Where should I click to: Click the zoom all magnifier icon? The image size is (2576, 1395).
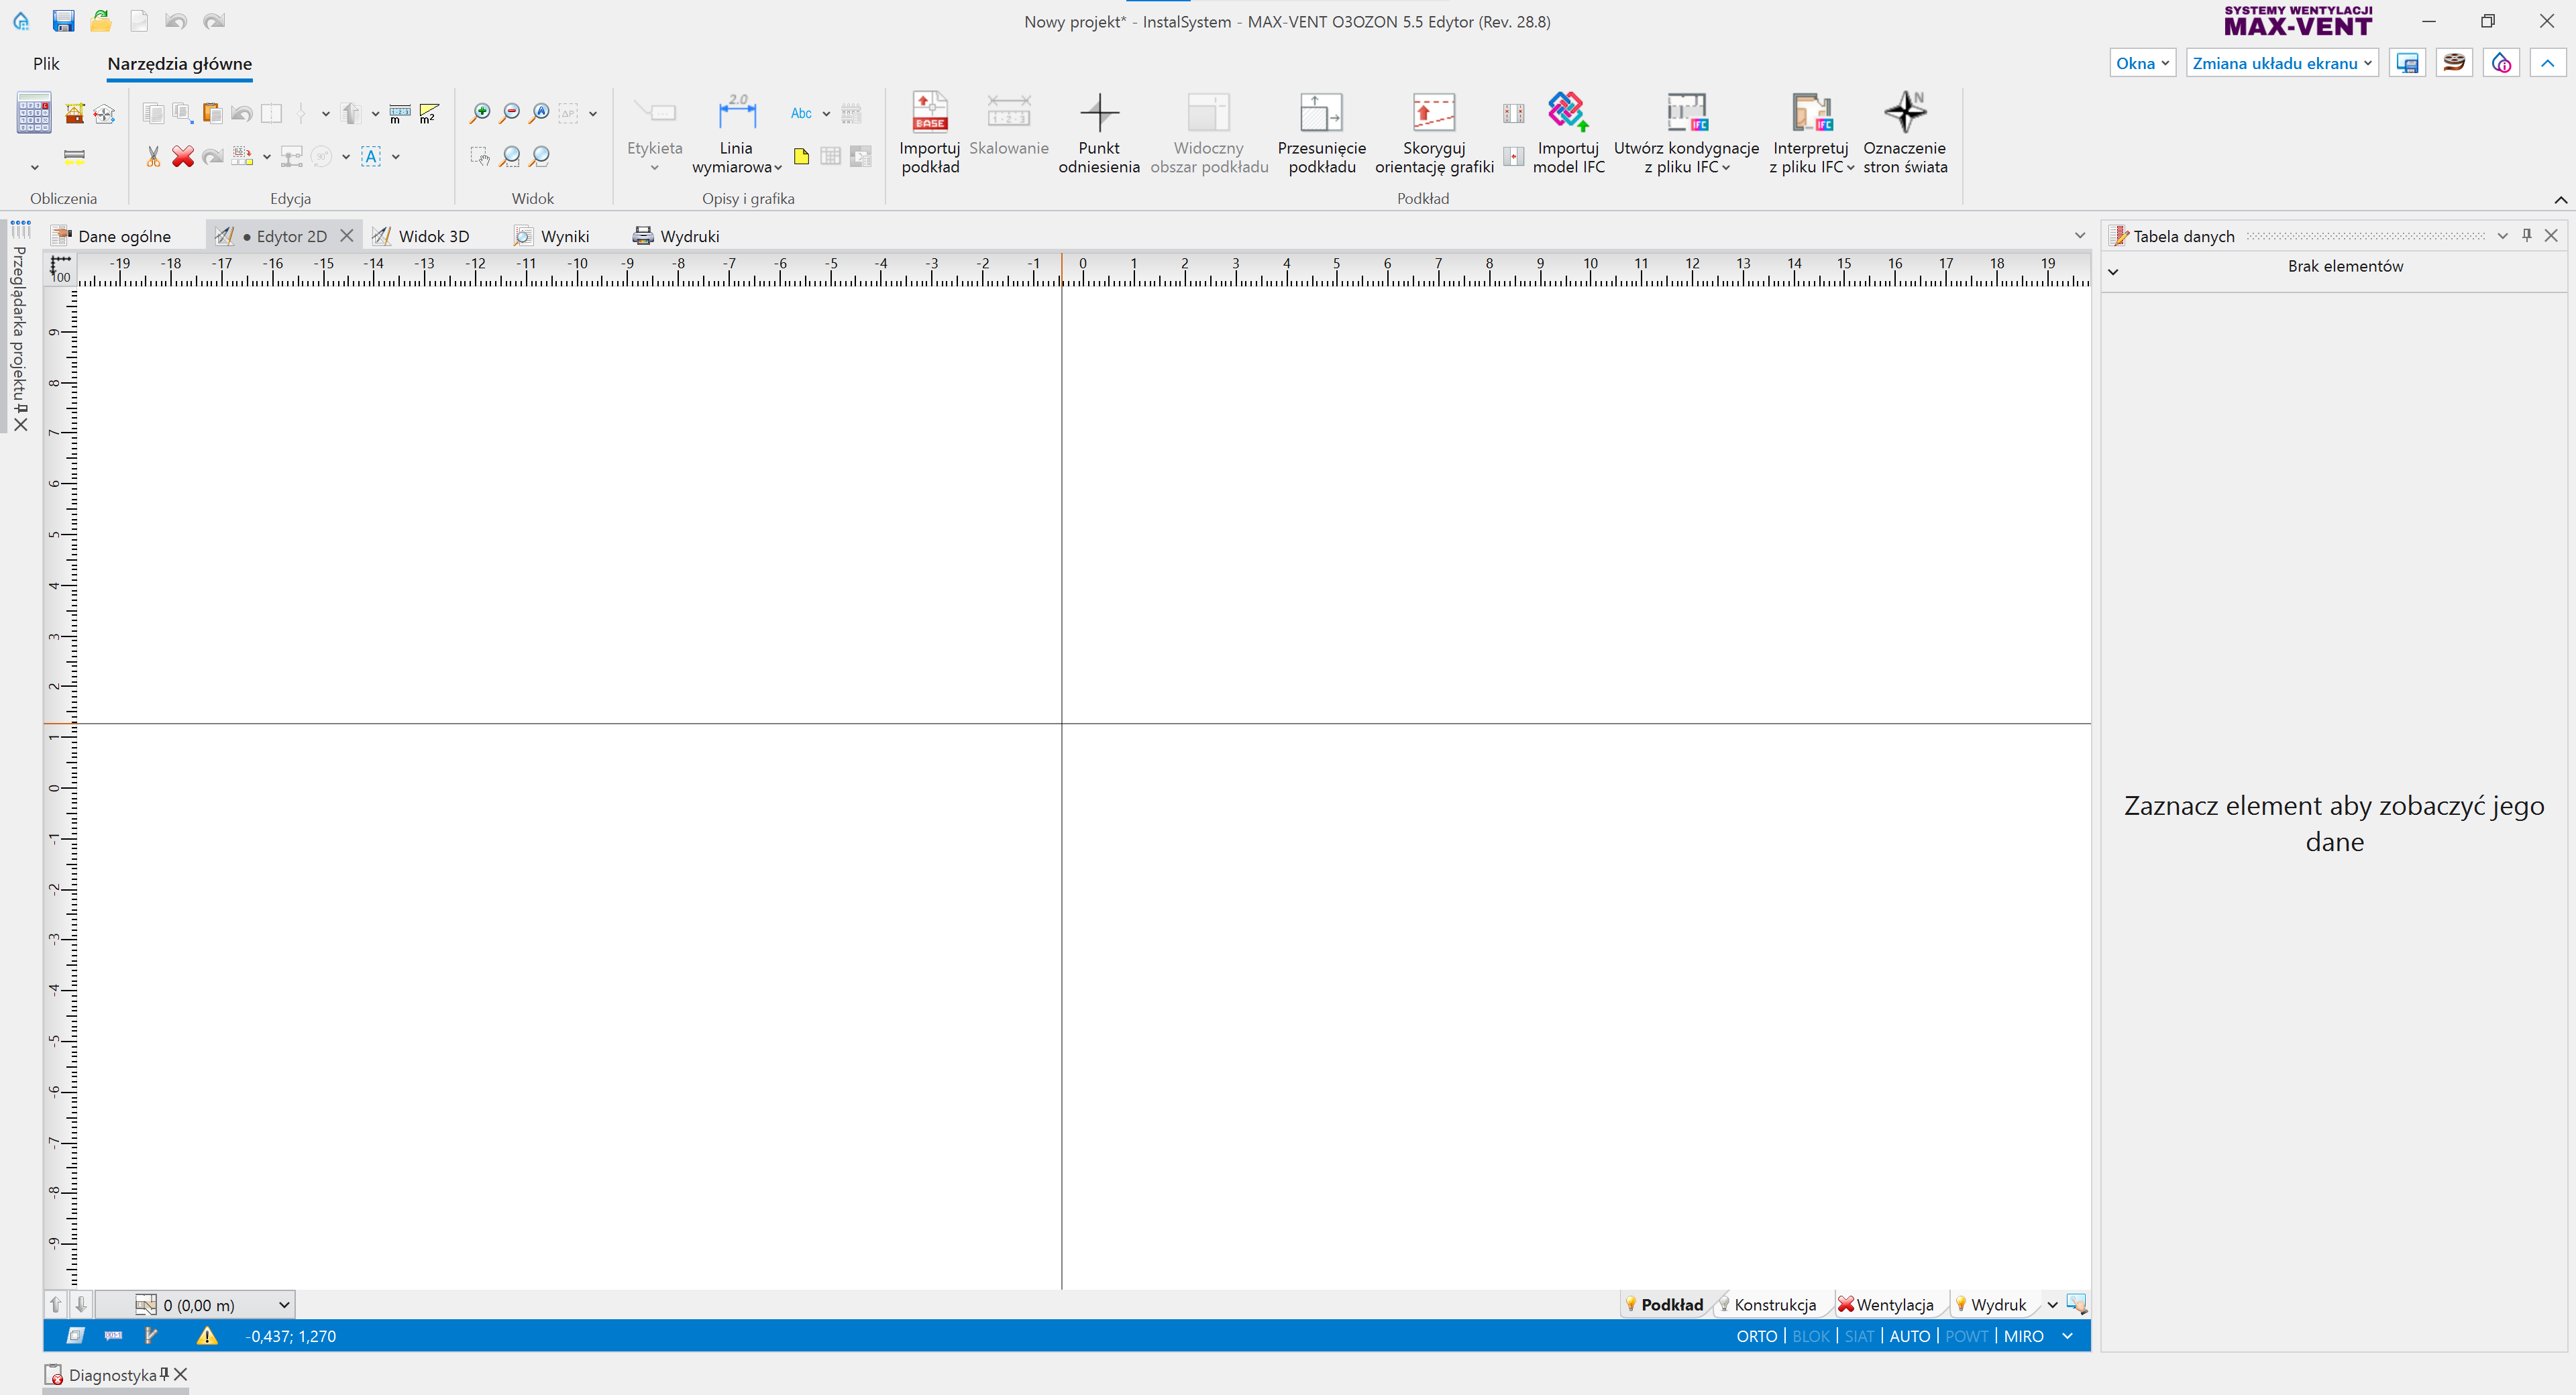540,113
